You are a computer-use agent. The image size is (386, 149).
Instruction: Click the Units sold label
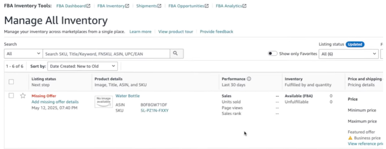coord(231,102)
